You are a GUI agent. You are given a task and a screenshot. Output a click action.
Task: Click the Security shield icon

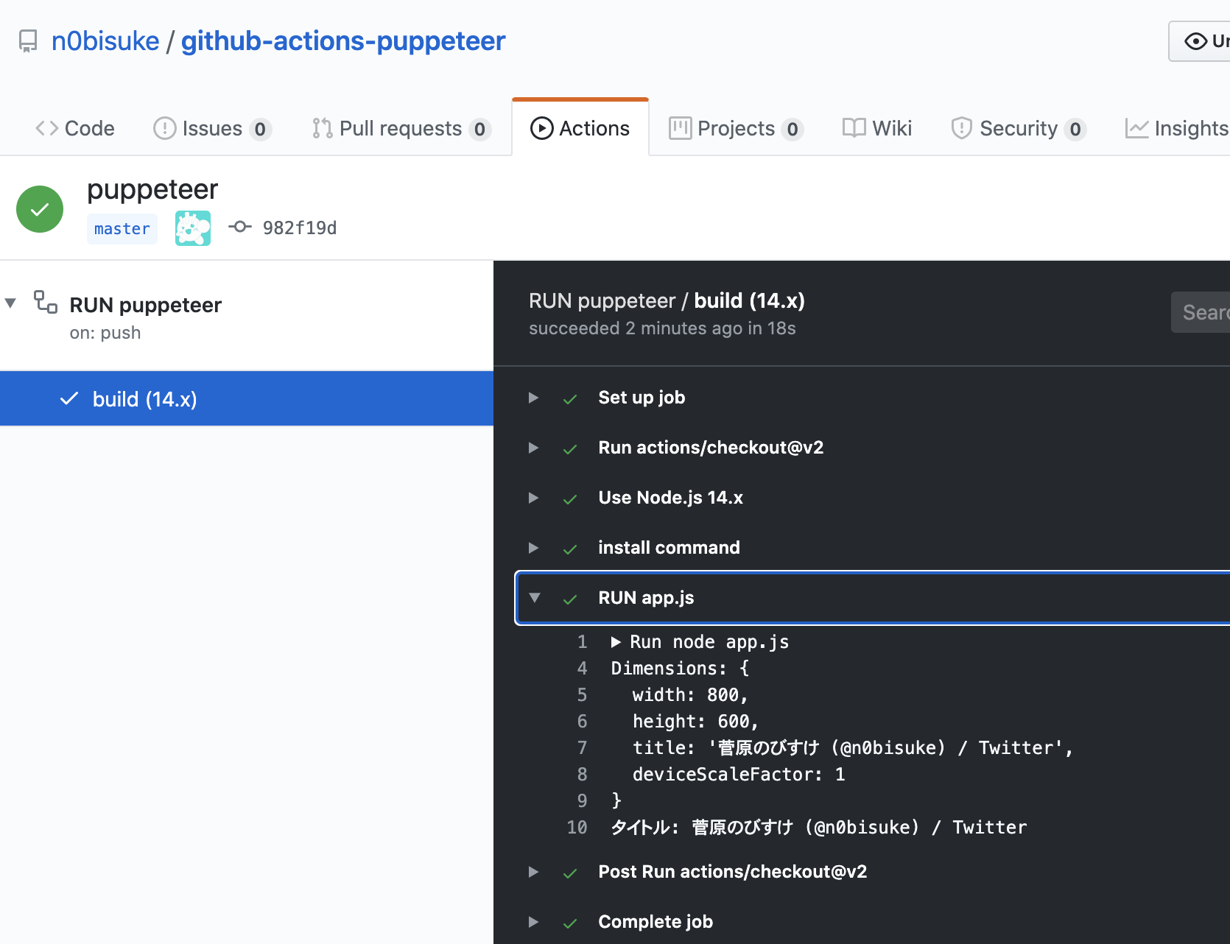click(x=960, y=128)
